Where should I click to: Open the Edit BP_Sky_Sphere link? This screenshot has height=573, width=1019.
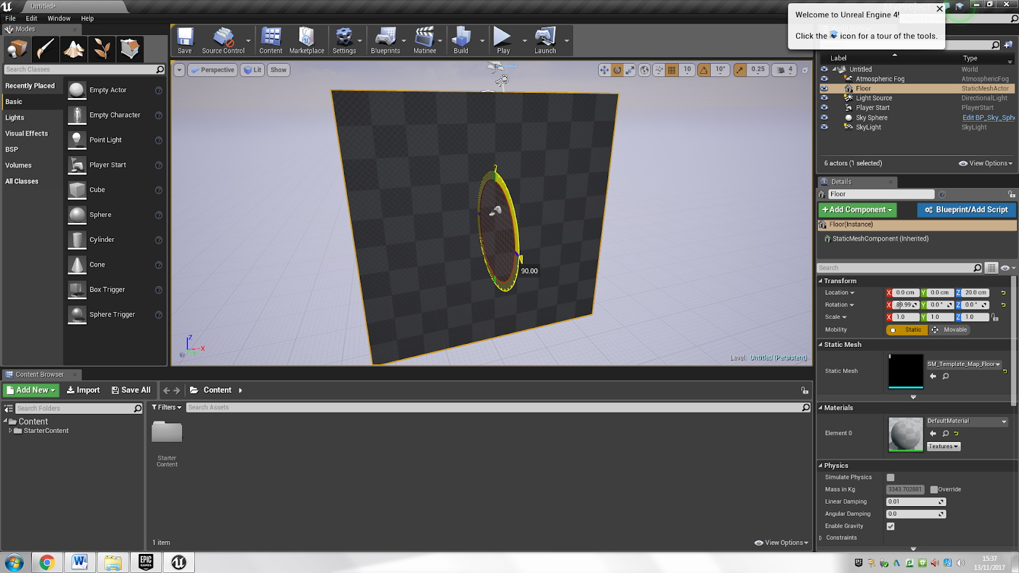tap(988, 118)
